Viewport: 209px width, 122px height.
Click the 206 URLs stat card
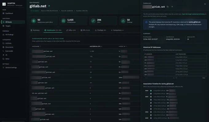103,21
